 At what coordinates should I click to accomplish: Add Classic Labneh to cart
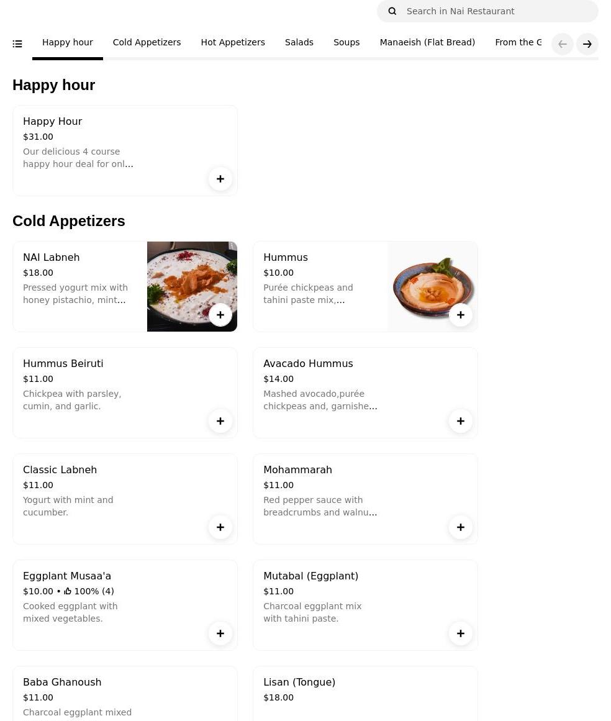pyautogui.click(x=220, y=527)
